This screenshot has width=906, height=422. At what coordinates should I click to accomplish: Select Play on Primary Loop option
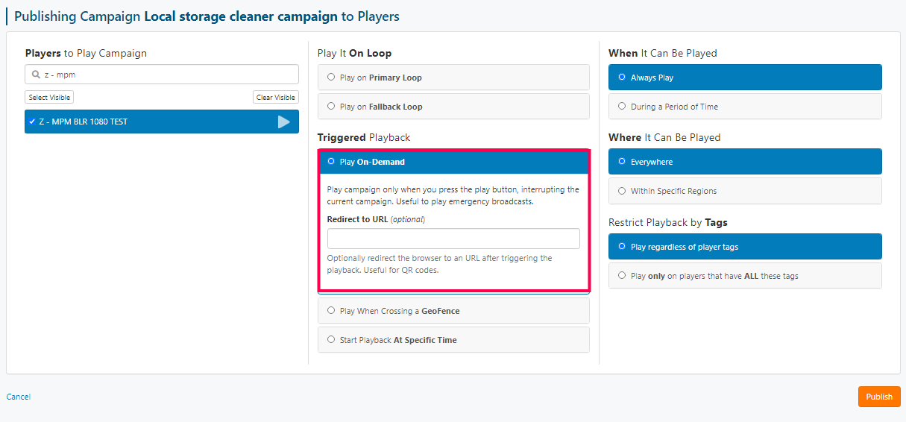pyautogui.click(x=453, y=78)
